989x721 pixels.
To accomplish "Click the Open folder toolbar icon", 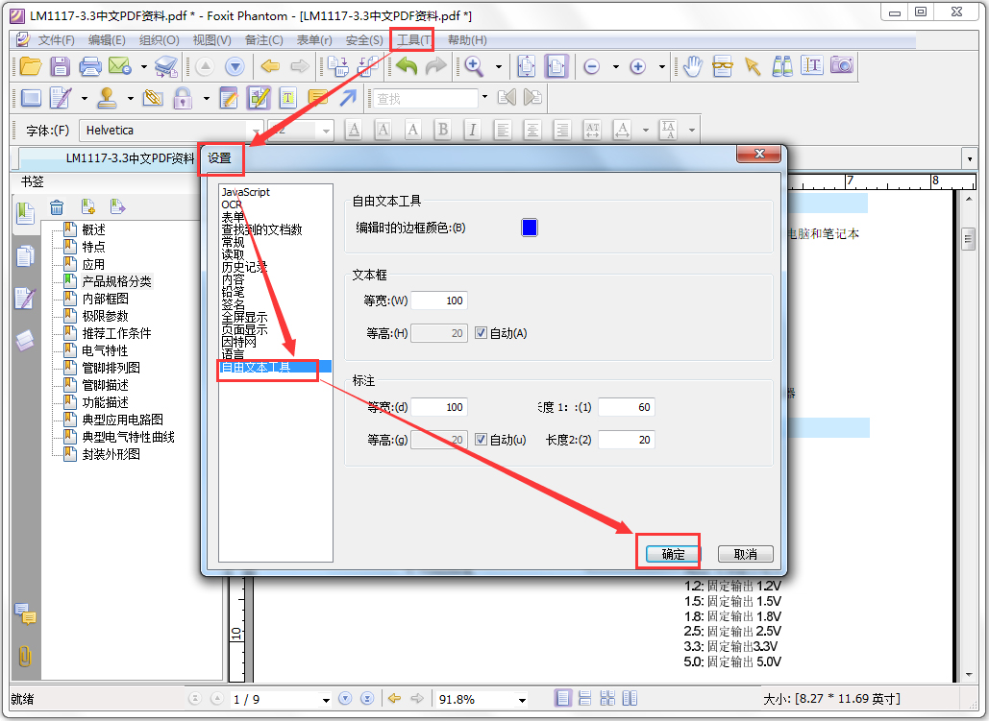I will tap(31, 66).
